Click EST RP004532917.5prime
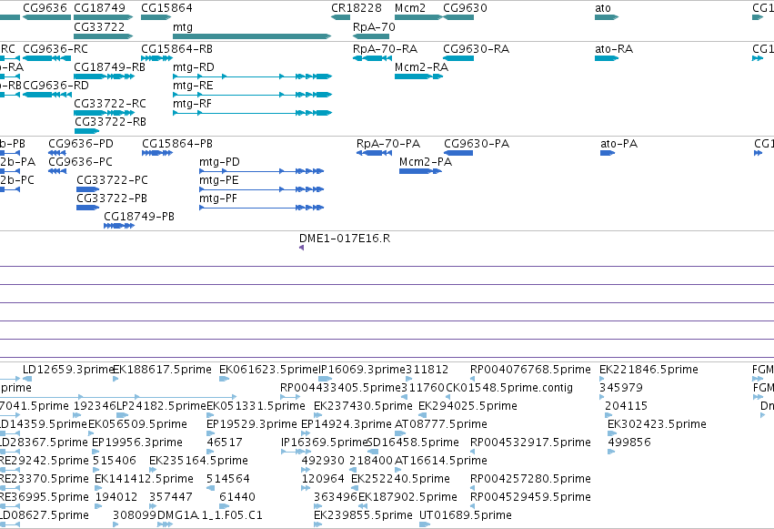Viewport: 774px width, 529px height. [x=530, y=443]
